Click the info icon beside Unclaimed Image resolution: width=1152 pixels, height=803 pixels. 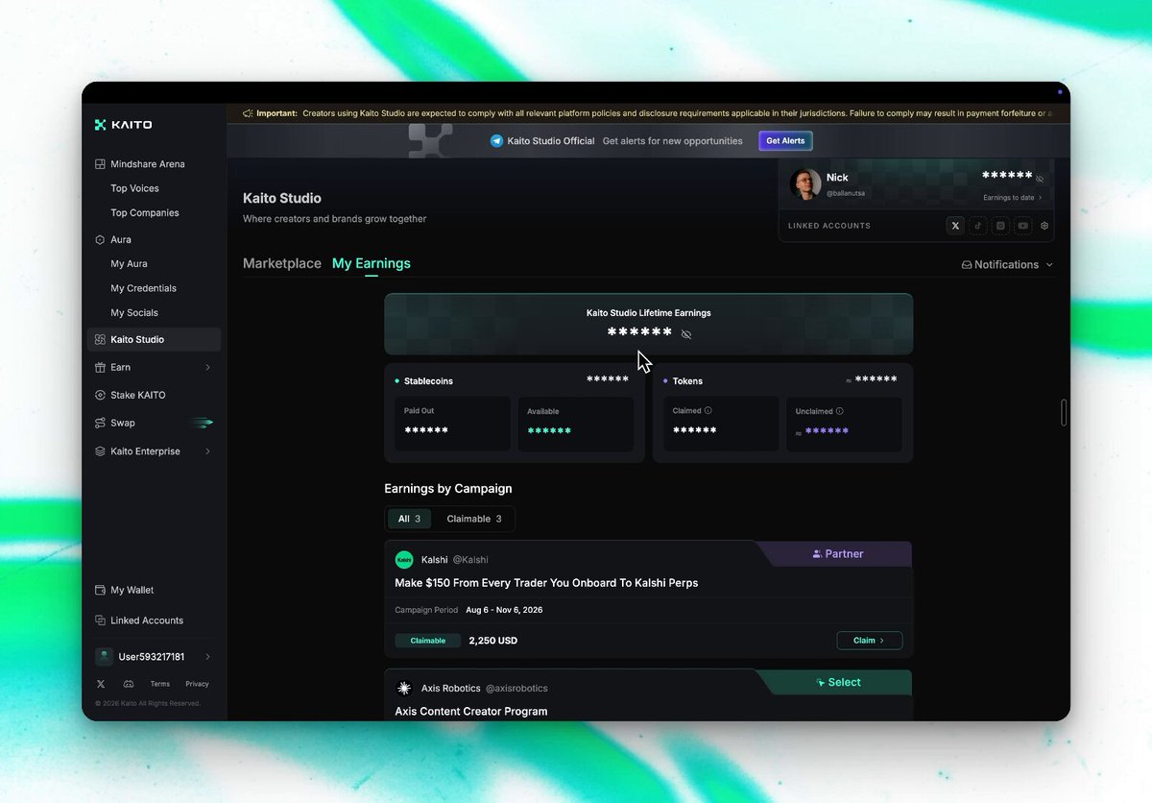[x=840, y=411]
